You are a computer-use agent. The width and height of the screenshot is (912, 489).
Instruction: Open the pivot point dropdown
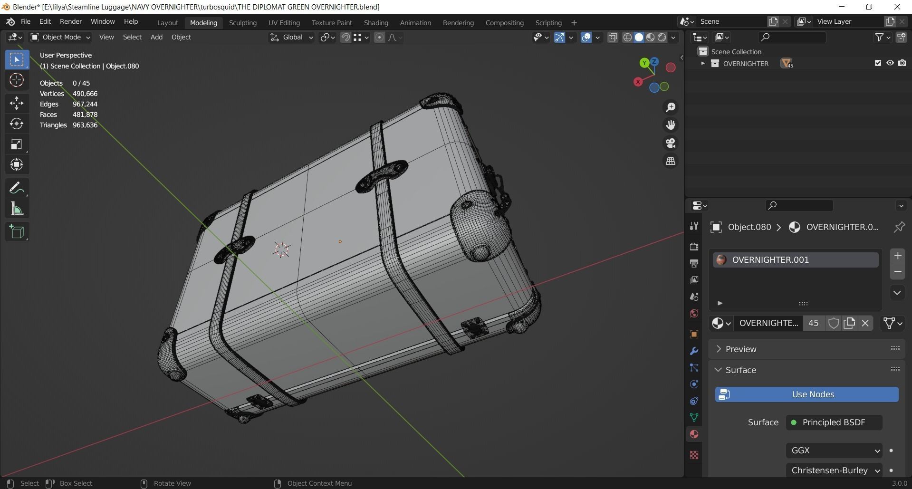(x=327, y=37)
